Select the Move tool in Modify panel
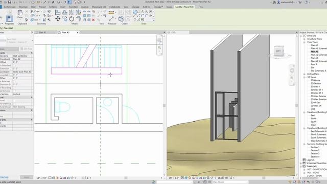 point(58,19)
